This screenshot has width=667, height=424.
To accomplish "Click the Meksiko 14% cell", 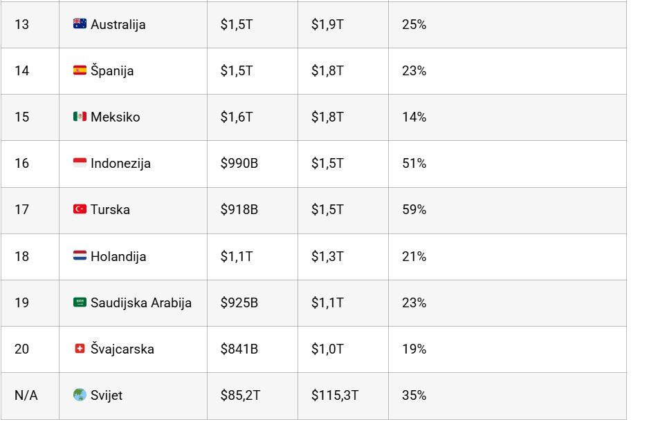I will pos(414,117).
